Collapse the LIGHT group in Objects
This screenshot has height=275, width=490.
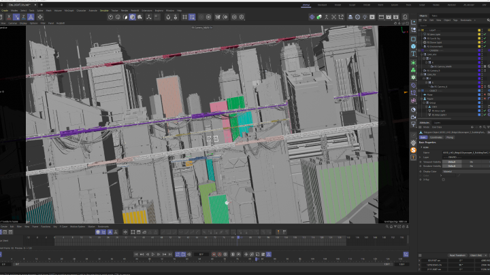(x=419, y=31)
